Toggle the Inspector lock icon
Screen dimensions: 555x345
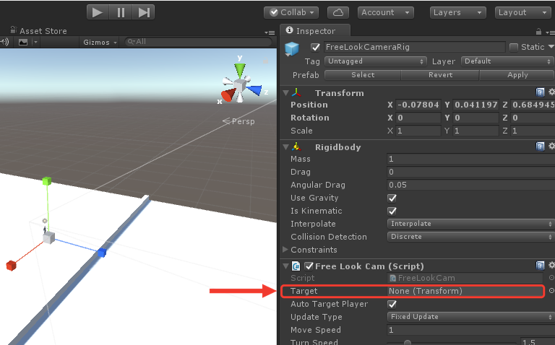538,32
